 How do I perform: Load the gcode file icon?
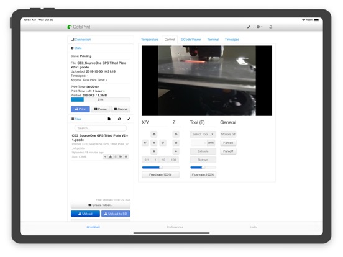tap(121, 156)
